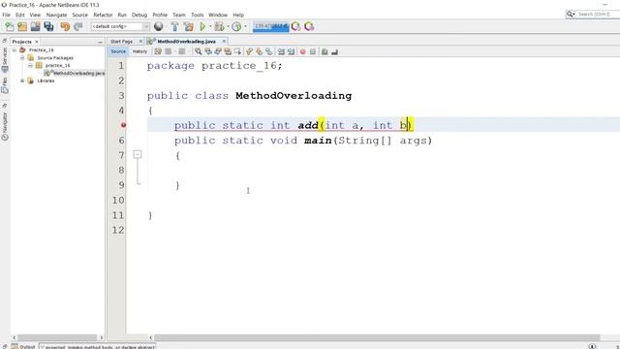Click the 'MethodOverloading' class name
Screen dimensions: 620x349
(294, 96)
